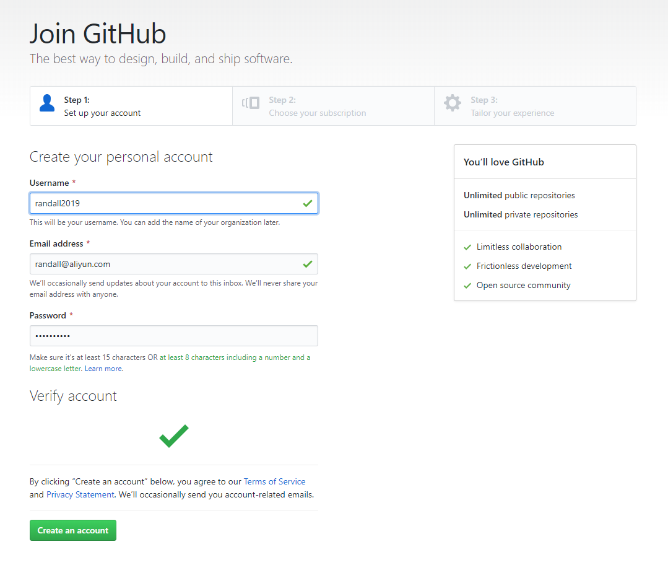Focus the Username input field
The image size is (668, 565).
click(x=174, y=203)
